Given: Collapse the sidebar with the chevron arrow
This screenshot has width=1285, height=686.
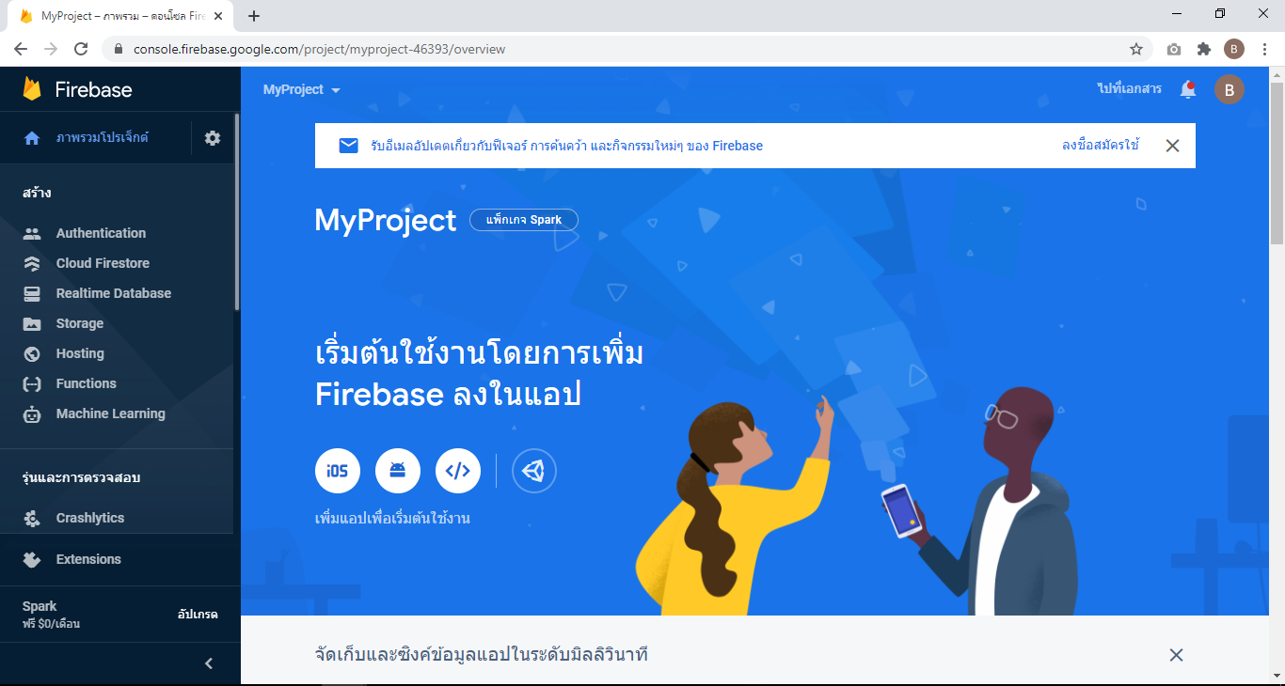Looking at the screenshot, I should [x=209, y=663].
